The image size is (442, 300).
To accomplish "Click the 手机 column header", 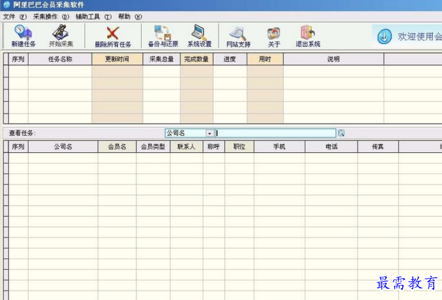I will pyautogui.click(x=280, y=147).
